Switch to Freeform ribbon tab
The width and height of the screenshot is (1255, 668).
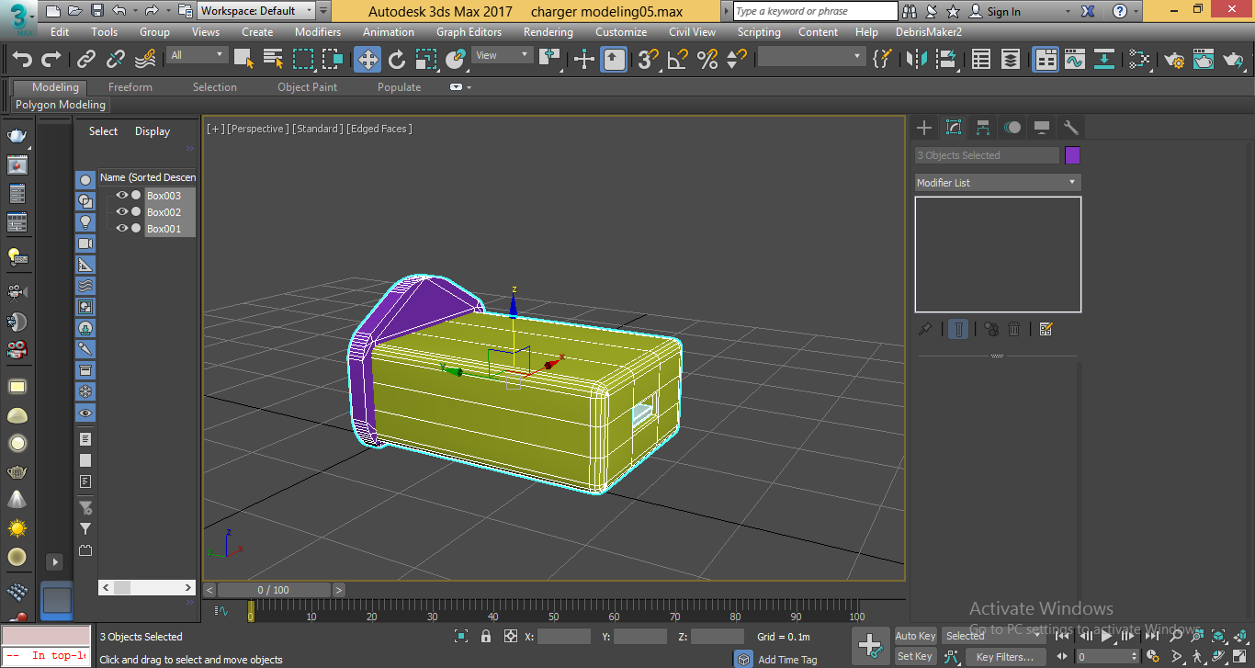(x=130, y=87)
